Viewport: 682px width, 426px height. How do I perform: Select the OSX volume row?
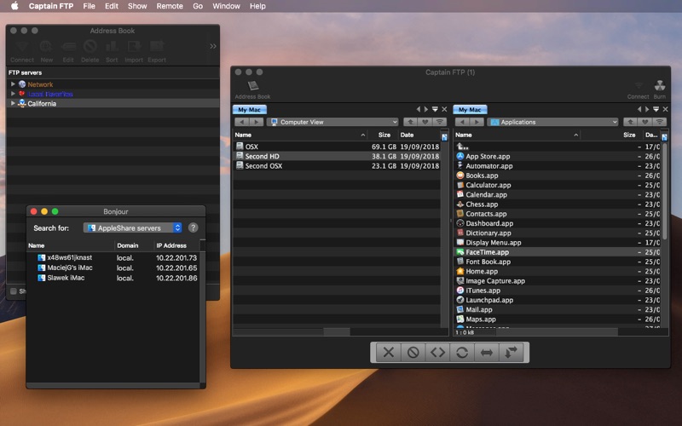pyautogui.click(x=337, y=147)
